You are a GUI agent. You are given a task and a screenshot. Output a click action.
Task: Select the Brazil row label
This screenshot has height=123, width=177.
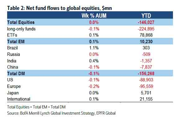(x=12, y=48)
